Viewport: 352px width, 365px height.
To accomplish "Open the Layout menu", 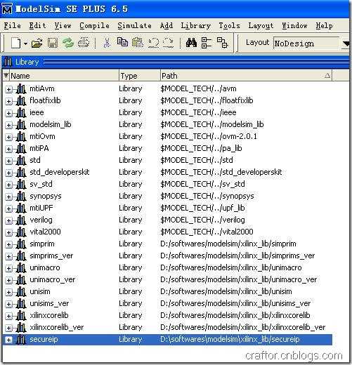I will pyautogui.click(x=261, y=26).
